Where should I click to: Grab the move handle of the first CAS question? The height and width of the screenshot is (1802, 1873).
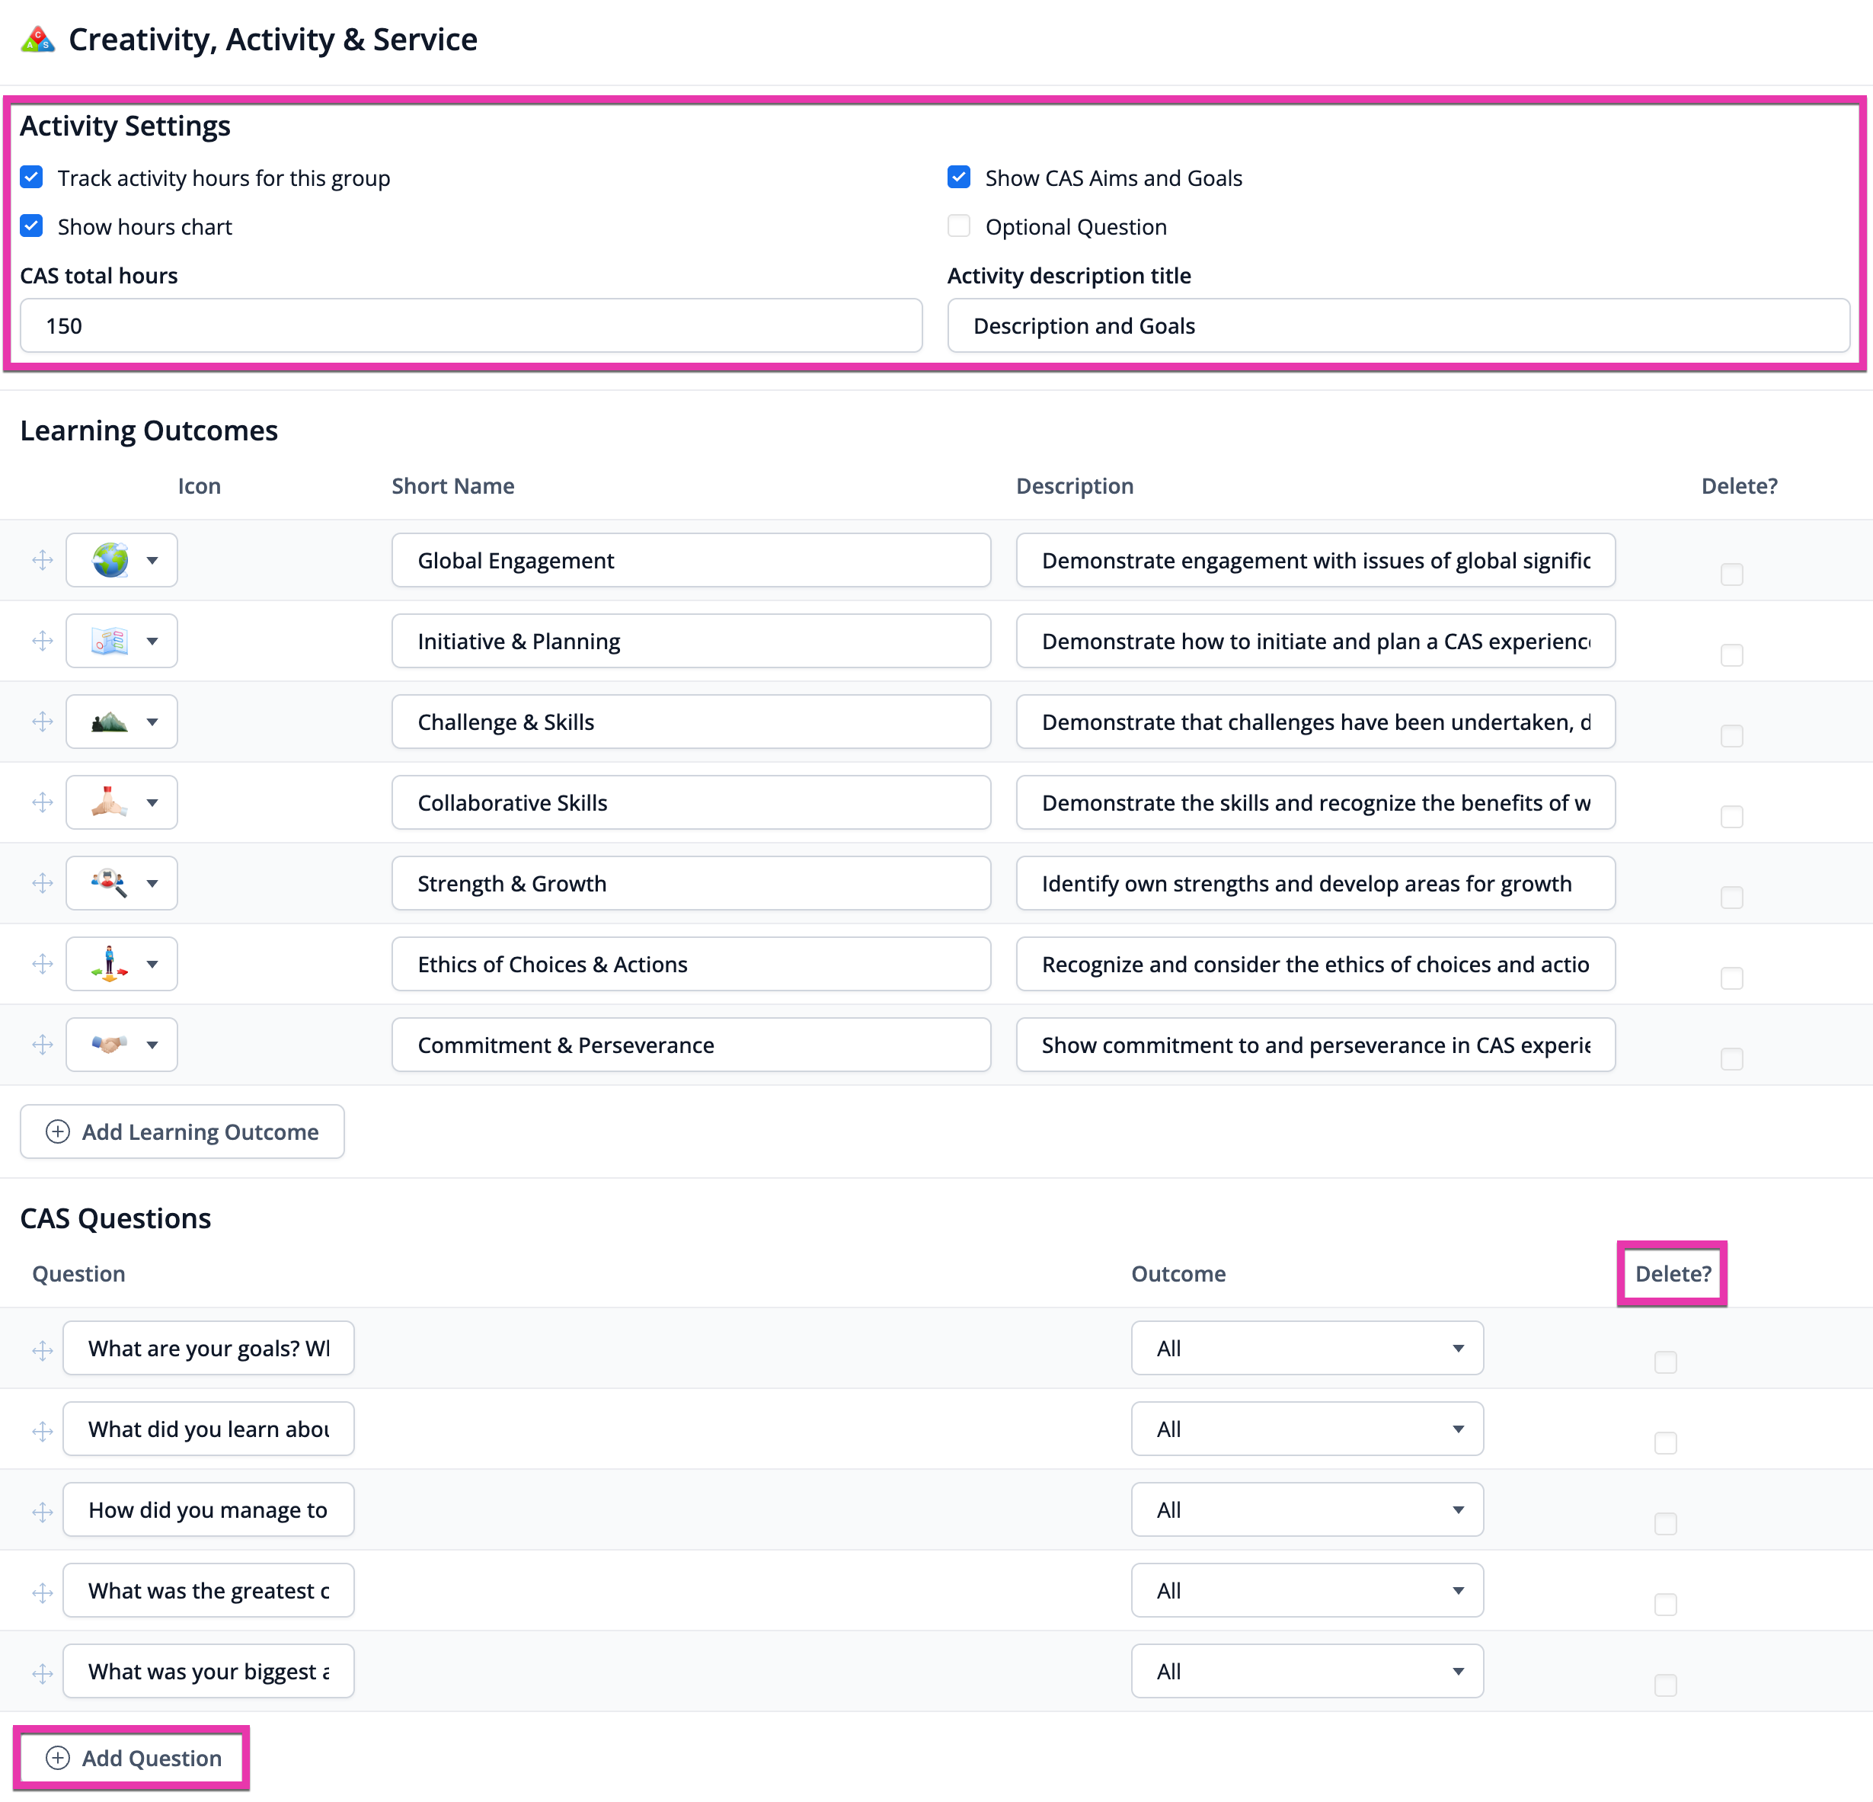point(41,1351)
